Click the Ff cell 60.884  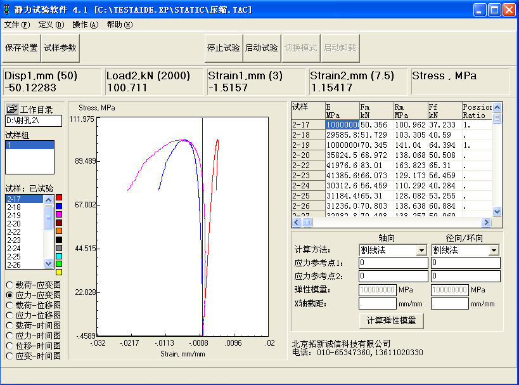[x=445, y=206]
